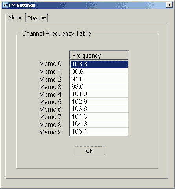Select the 91.0 frequency entry
The width and height of the screenshot is (175, 189).
click(99, 79)
